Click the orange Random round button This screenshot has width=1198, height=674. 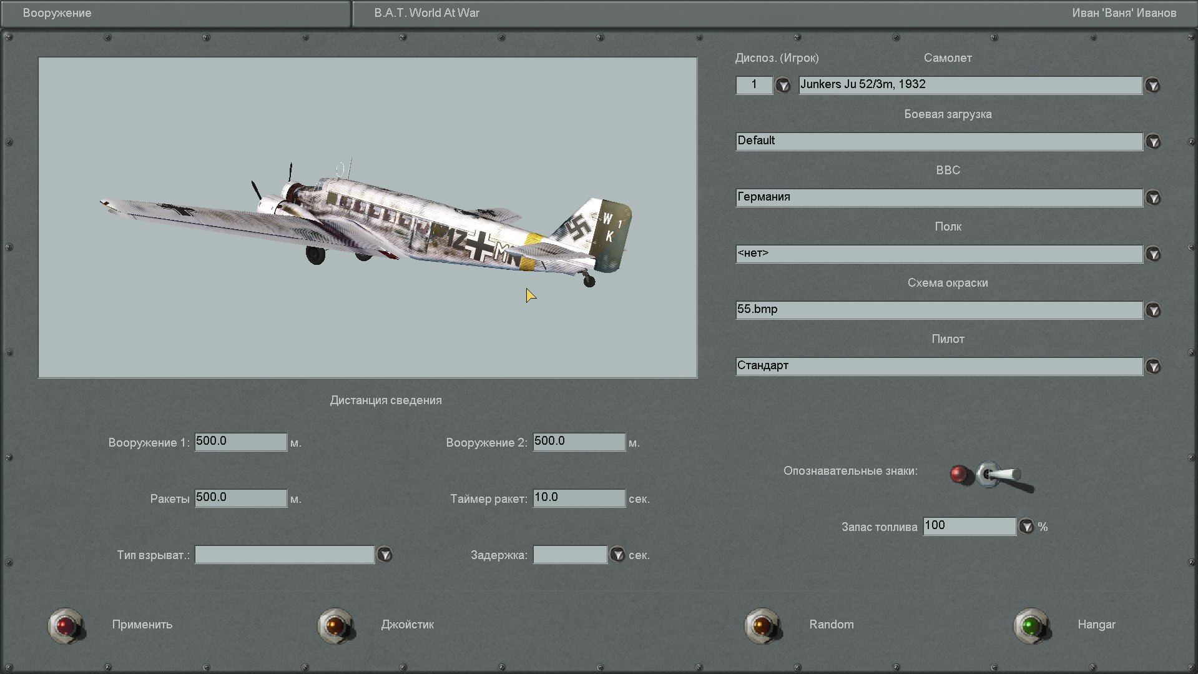[x=762, y=625]
